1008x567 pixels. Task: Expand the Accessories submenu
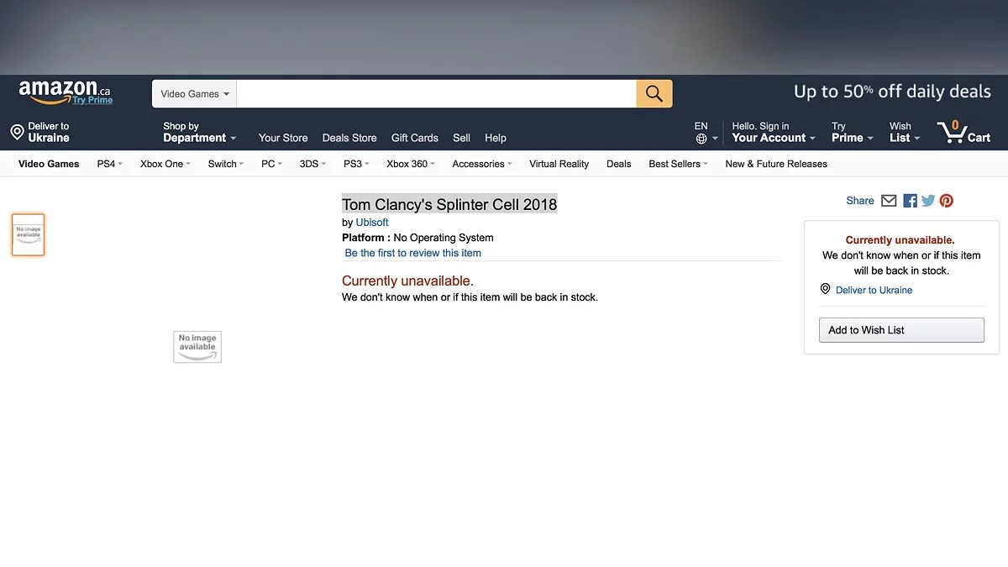pos(483,164)
